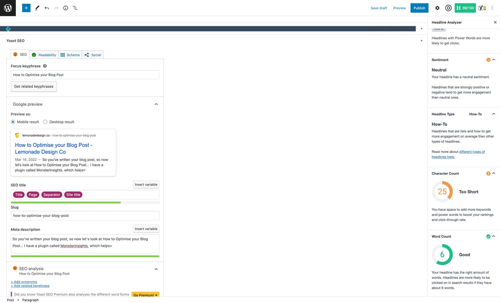This screenshot has width=501, height=303.
Task: Undo the last change
Action: pyautogui.click(x=47, y=8)
